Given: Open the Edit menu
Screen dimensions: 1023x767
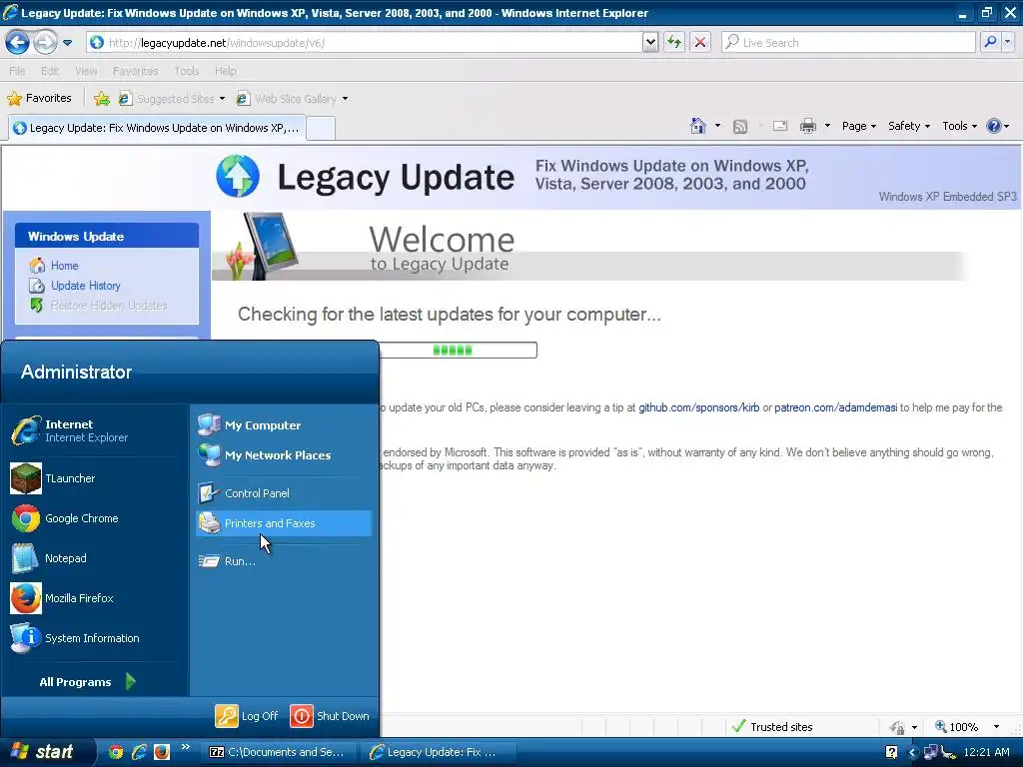Looking at the screenshot, I should pyautogui.click(x=50, y=71).
